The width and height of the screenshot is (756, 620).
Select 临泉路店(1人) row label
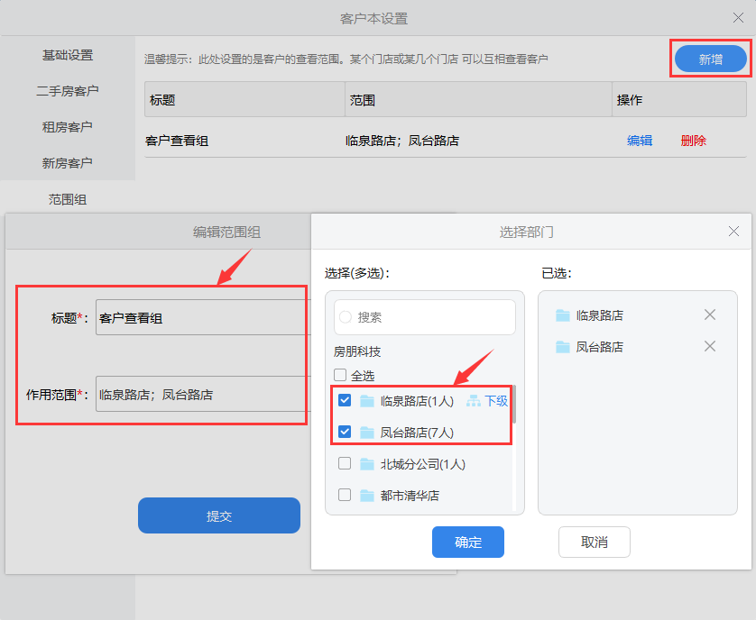pos(417,401)
